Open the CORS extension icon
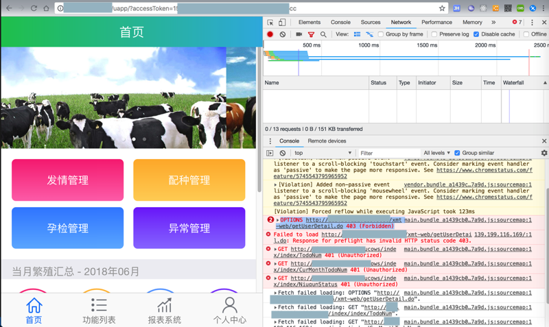This screenshot has width=549, height=327. pyautogui.click(x=520, y=8)
